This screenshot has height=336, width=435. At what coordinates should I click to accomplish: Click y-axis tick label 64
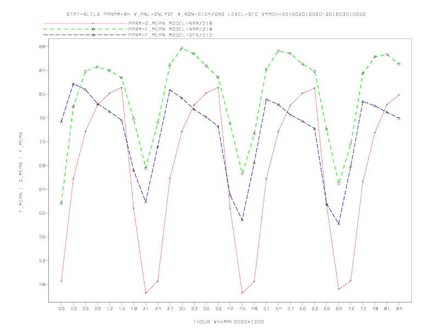tap(42, 189)
